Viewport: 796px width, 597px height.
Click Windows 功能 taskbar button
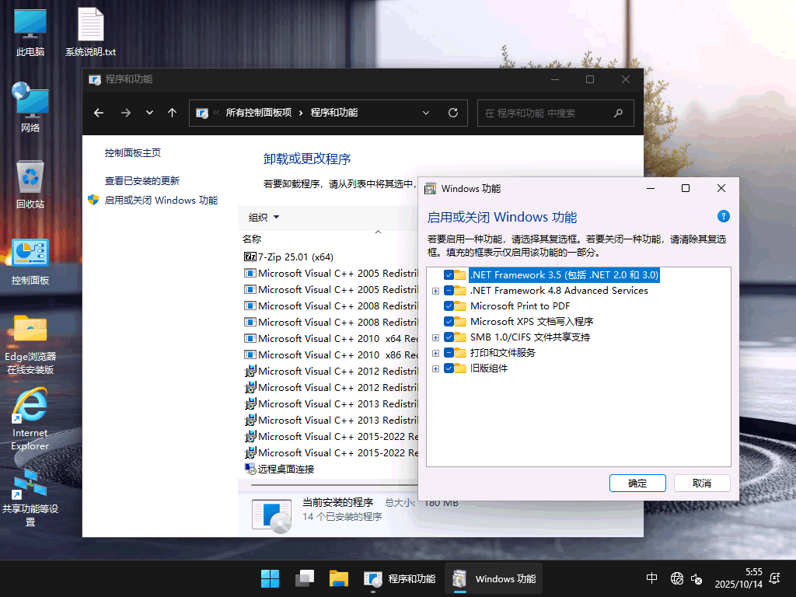point(494,578)
